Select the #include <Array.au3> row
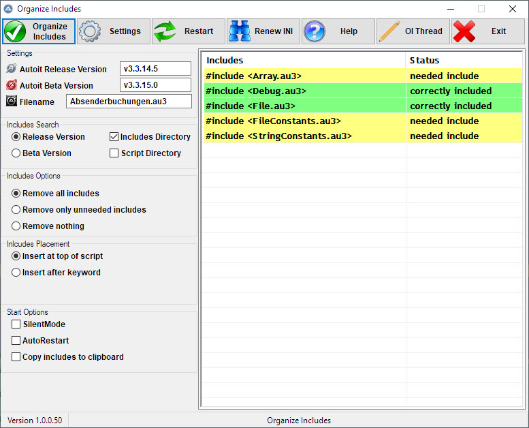529x428 pixels. pos(304,76)
